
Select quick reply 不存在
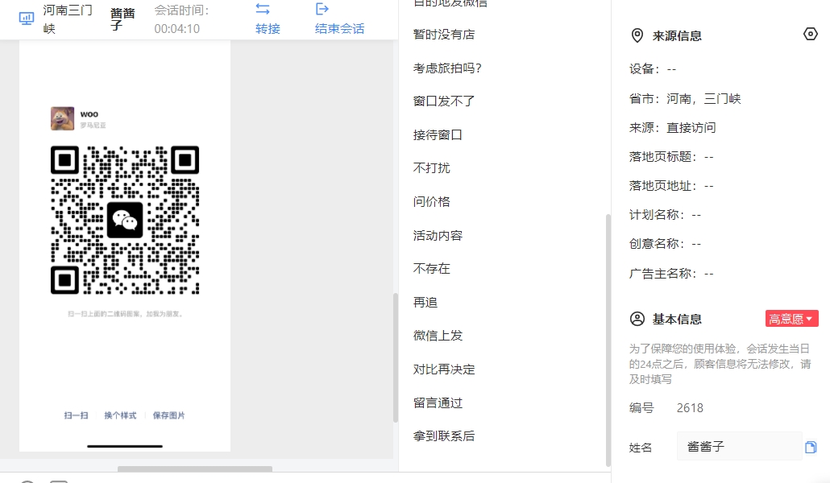(431, 268)
